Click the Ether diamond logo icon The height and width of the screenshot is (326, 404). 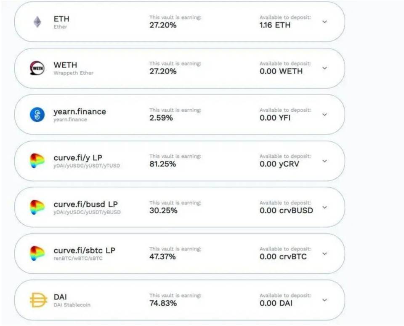click(37, 22)
